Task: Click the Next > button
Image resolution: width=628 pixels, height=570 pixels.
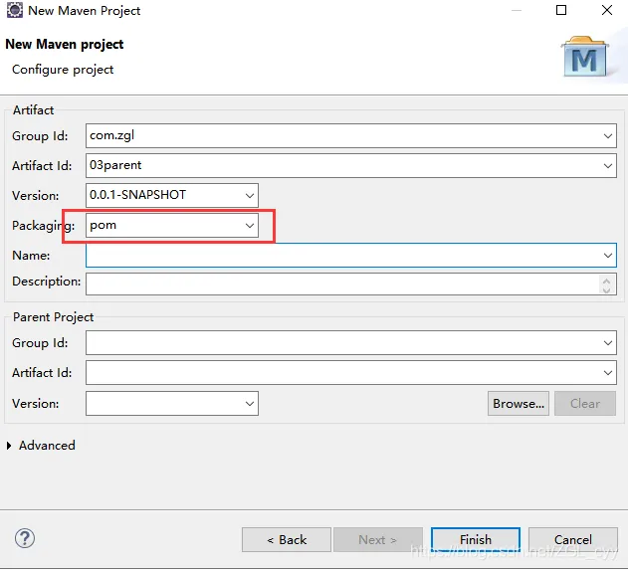Action: click(x=377, y=539)
